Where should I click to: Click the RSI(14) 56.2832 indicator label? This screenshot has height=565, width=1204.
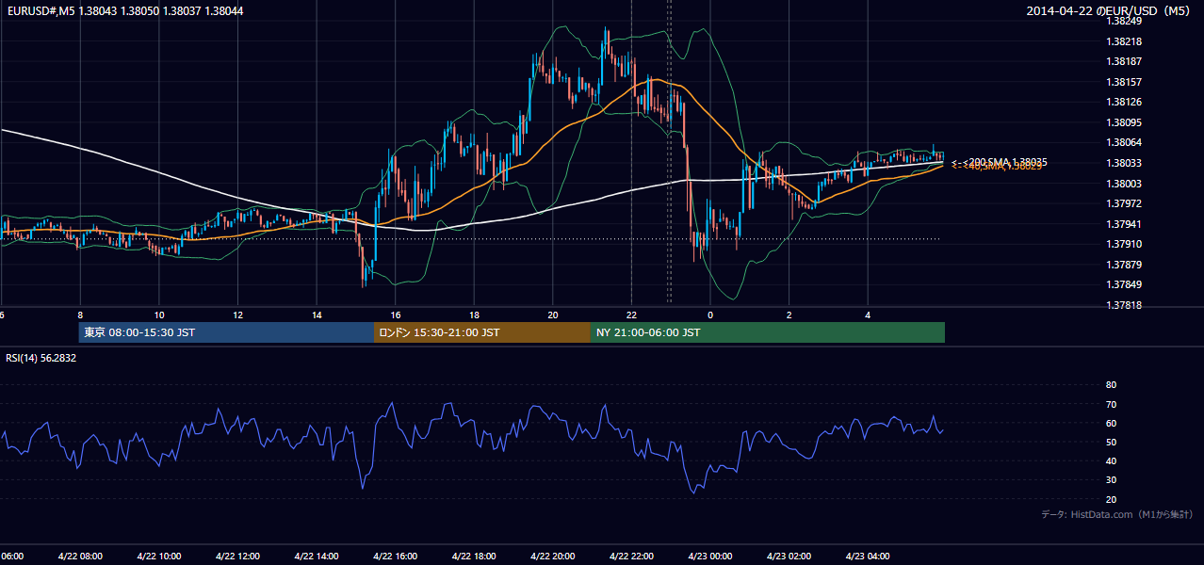41,358
